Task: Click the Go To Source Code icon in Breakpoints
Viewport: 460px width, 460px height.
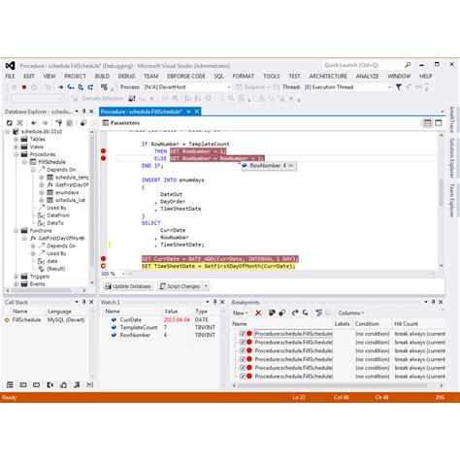Action: (x=319, y=312)
